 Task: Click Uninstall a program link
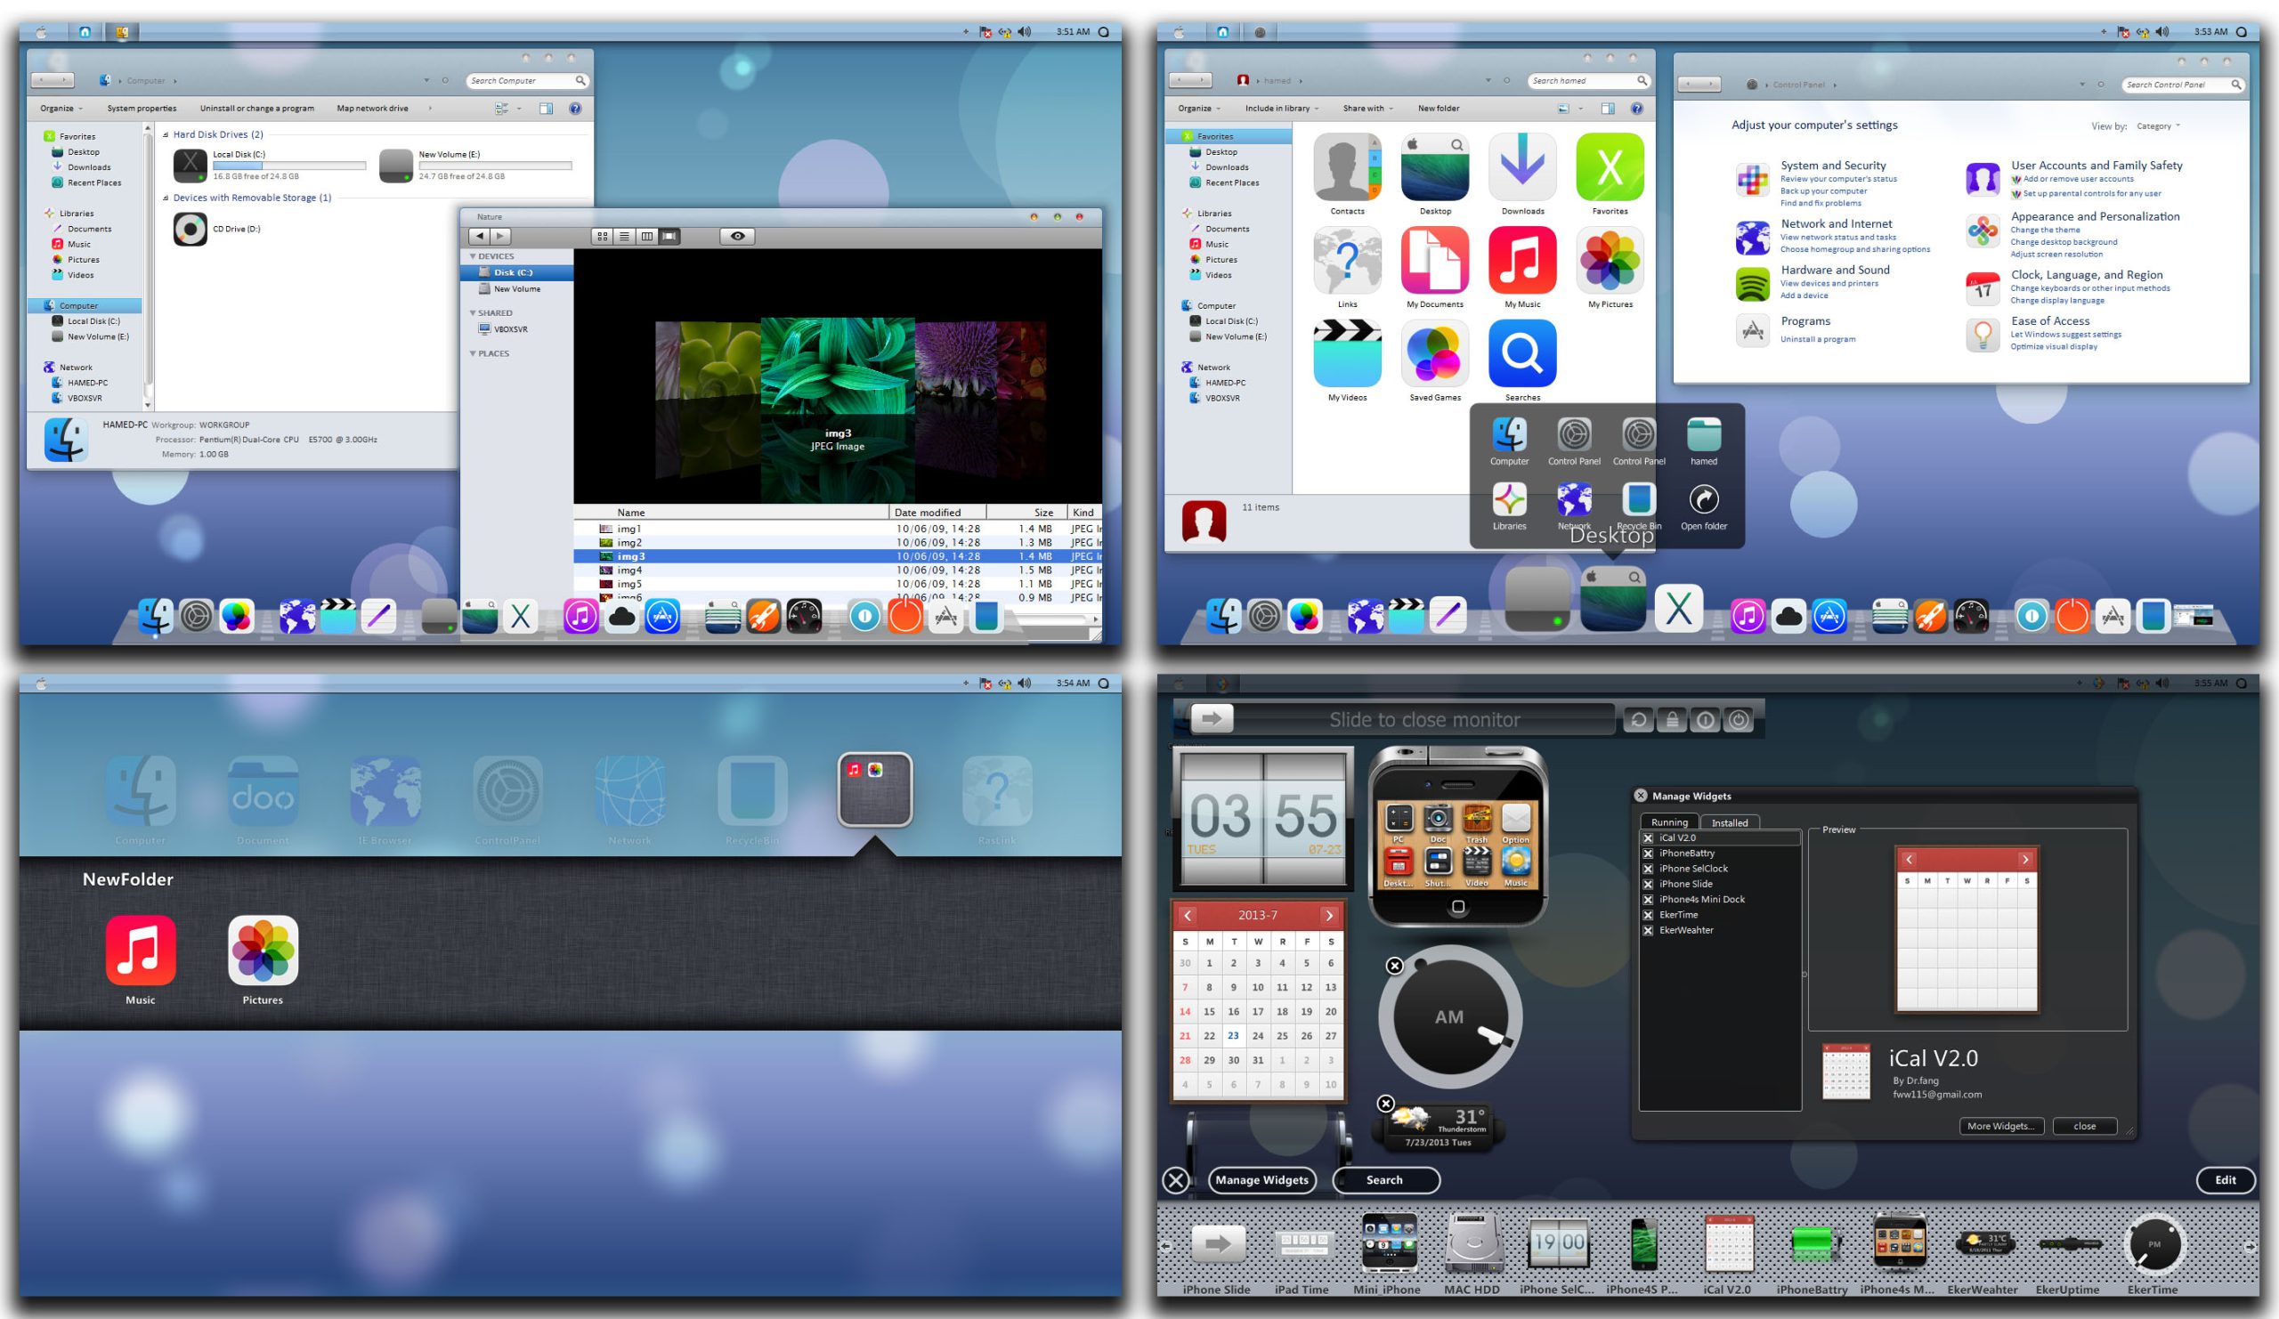[1818, 339]
